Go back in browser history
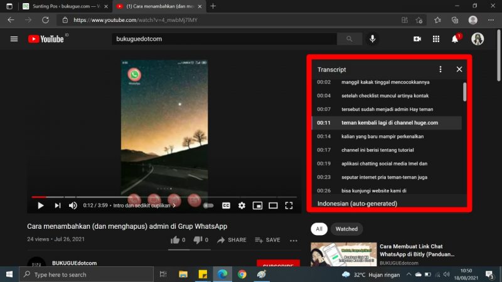The image size is (502, 282). click(x=11, y=20)
